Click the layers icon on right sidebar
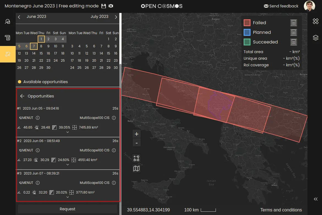The width and height of the screenshot is (322, 215). 315,38
